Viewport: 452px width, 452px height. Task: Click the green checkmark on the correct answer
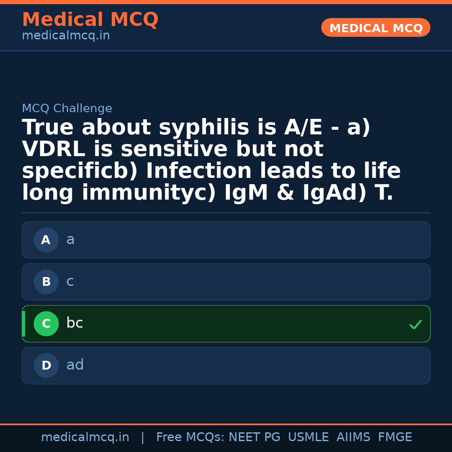(x=415, y=324)
